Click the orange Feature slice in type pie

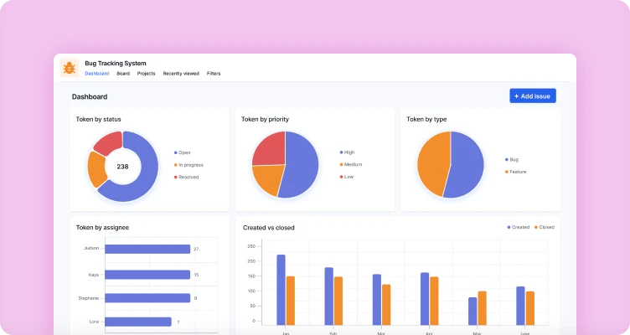pyautogui.click(x=433, y=164)
